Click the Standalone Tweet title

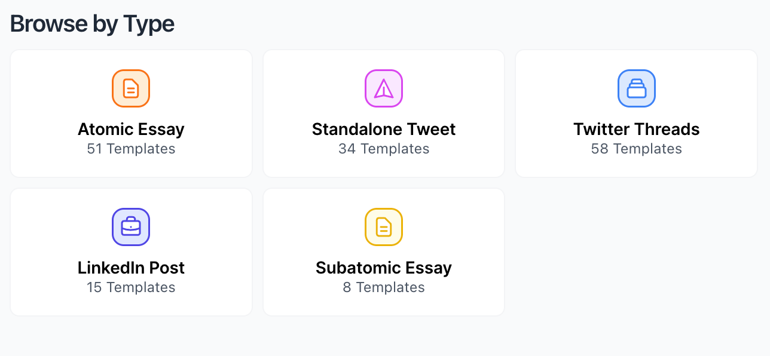383,129
